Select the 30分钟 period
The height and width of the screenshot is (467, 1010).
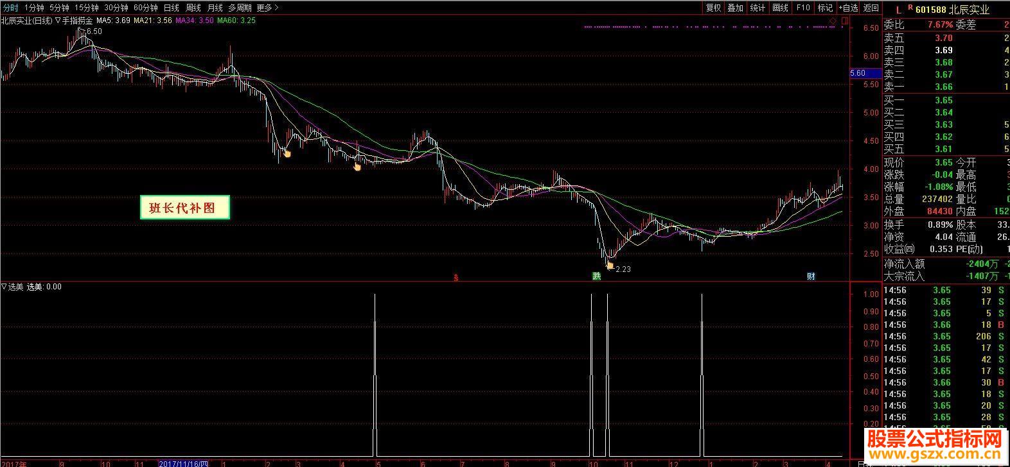point(116,8)
